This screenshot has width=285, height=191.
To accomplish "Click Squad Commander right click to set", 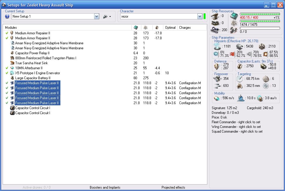I will (237, 131).
